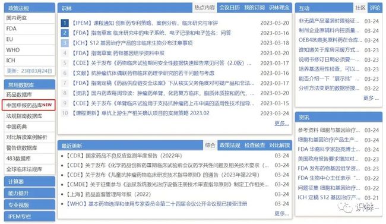Open the 药品数据库 database entry
The image size is (386, 224).
point(19,94)
